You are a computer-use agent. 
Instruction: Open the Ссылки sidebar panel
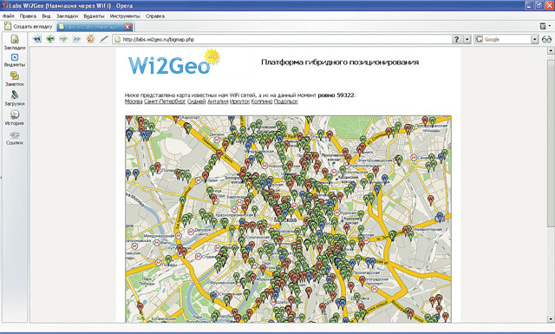point(15,138)
